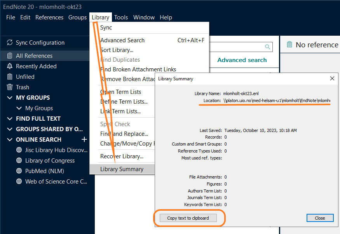Screen dimensions: 340x234
Task: Click the globe icon for PubMed (NLM)
Action: point(19,171)
